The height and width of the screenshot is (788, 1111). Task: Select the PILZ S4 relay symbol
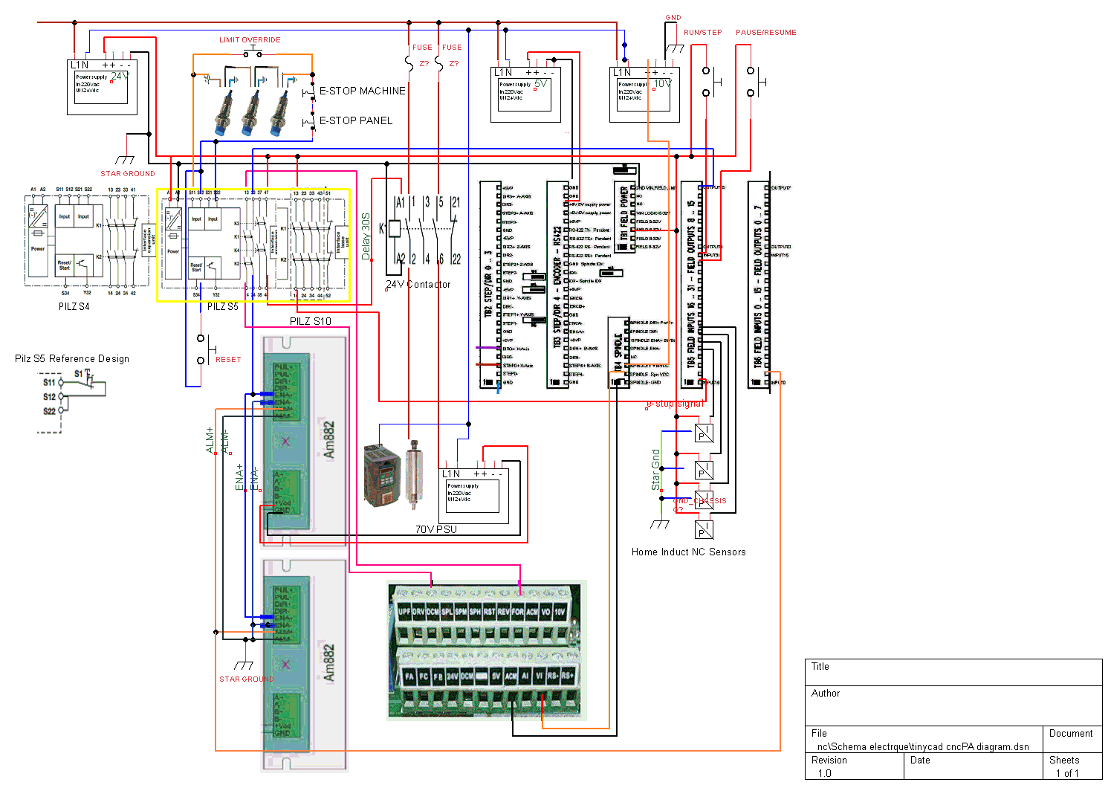(82, 239)
